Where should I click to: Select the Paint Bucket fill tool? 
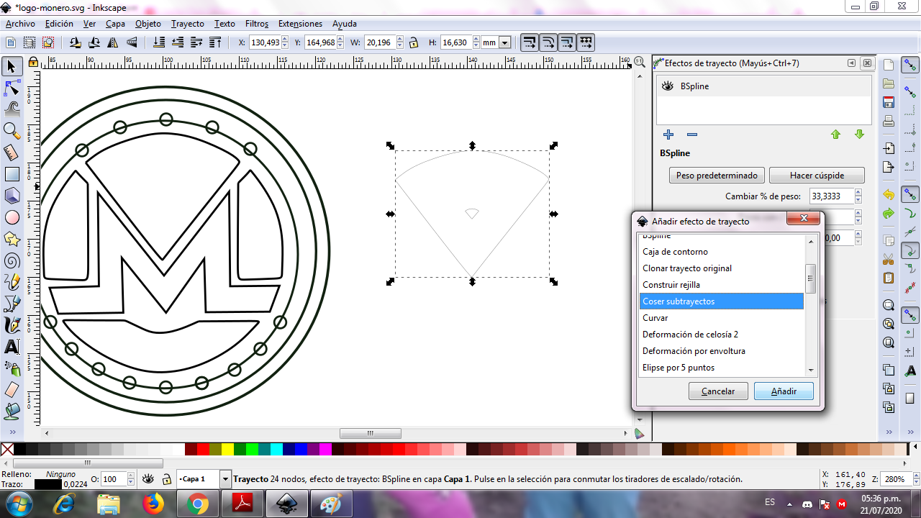pyautogui.click(x=12, y=412)
